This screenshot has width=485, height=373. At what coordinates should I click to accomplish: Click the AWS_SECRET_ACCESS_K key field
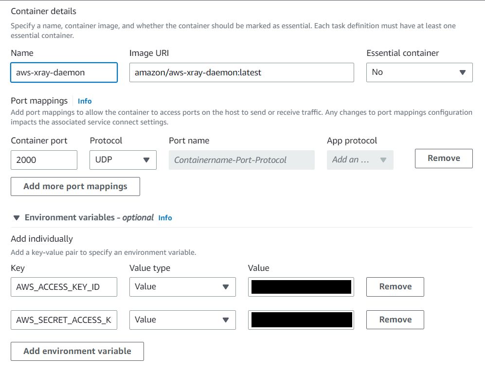click(64, 320)
